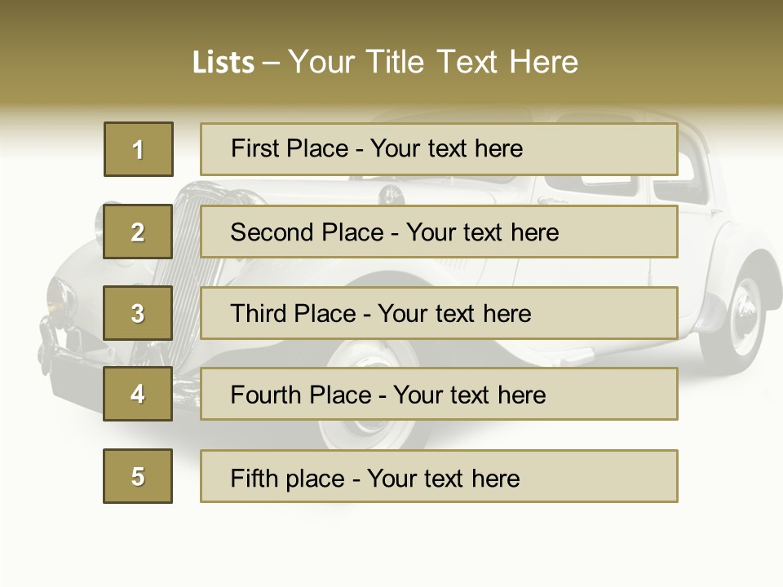
Task: Click the bold word Lists in title
Action: click(223, 63)
